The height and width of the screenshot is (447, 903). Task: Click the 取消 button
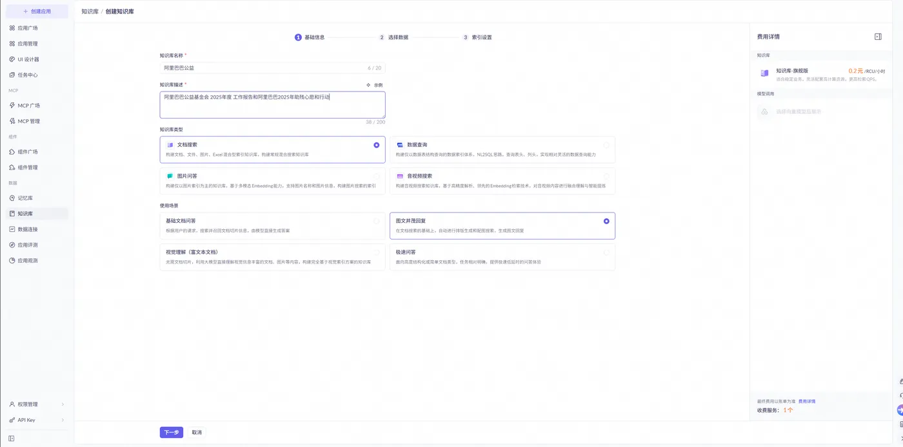tap(197, 432)
